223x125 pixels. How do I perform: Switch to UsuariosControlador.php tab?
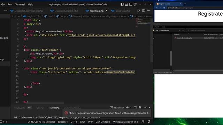pos(27,11)
